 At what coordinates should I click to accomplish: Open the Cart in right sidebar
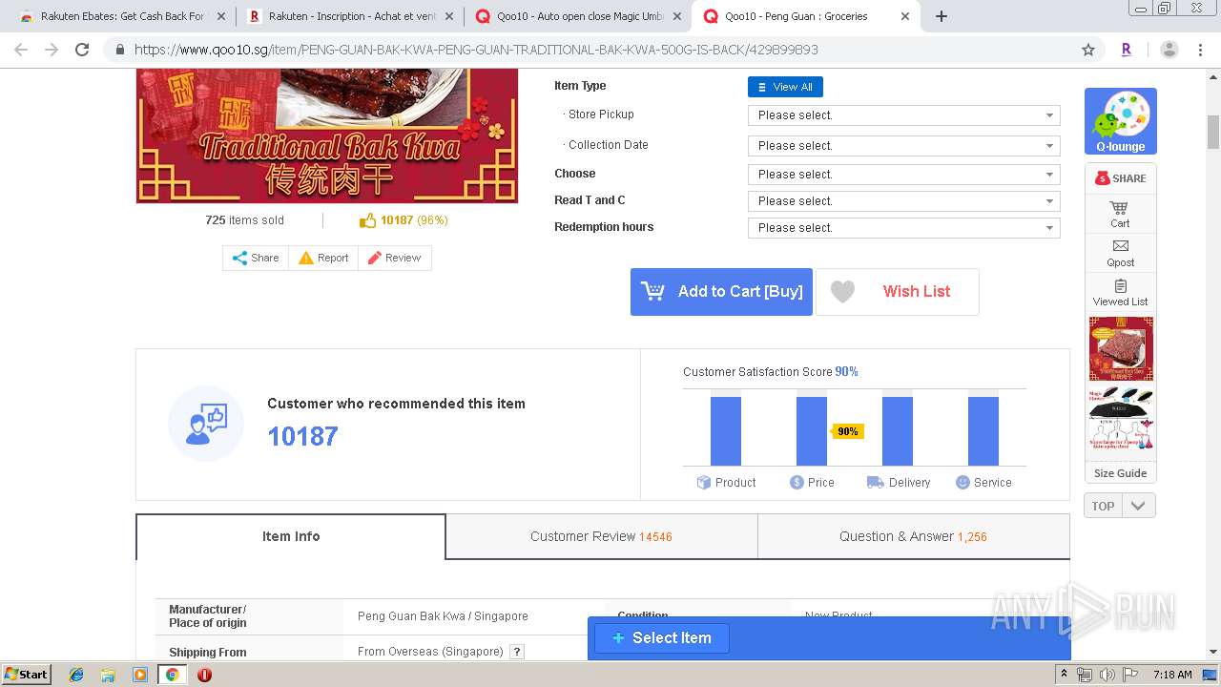(1120, 214)
